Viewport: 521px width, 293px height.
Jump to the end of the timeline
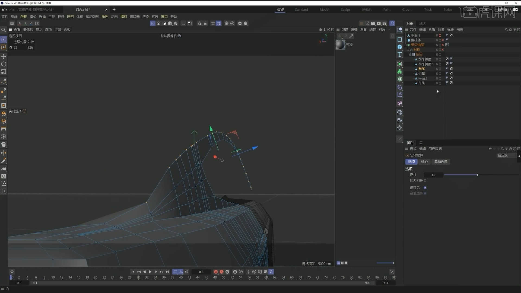[167, 272]
